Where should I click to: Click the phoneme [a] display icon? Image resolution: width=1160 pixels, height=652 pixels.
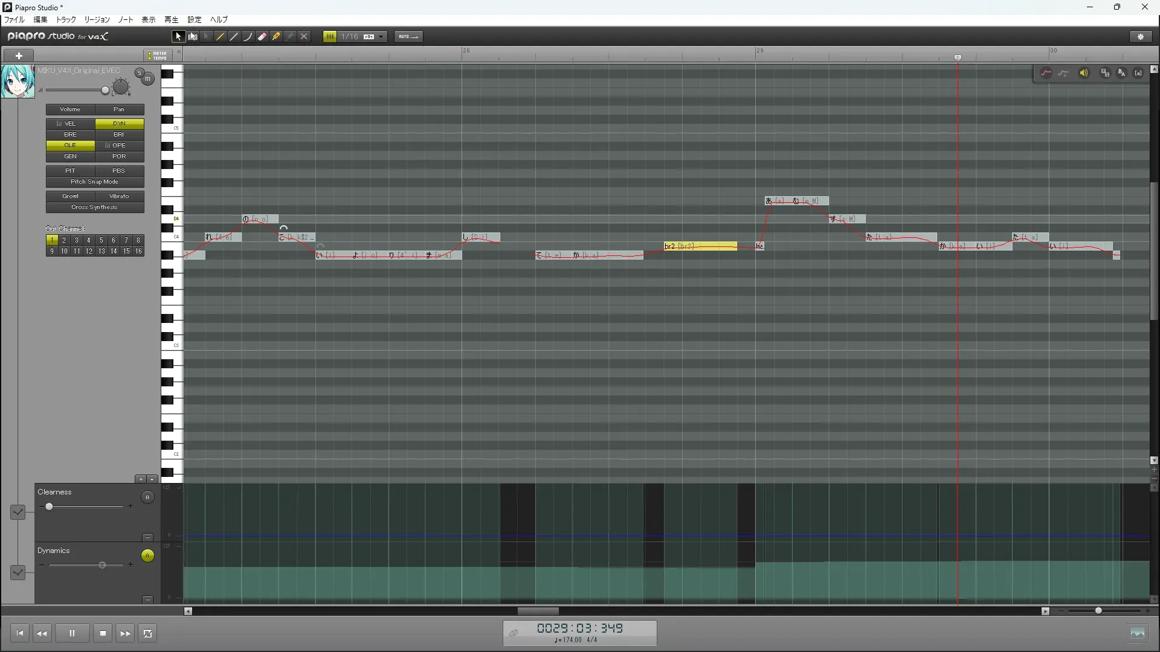(1138, 73)
